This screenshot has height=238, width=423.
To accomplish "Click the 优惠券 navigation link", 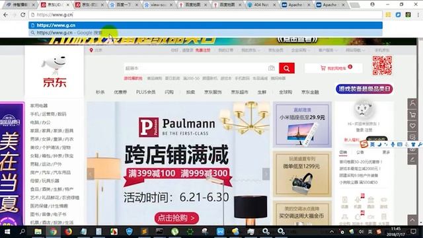I will [x=120, y=93].
